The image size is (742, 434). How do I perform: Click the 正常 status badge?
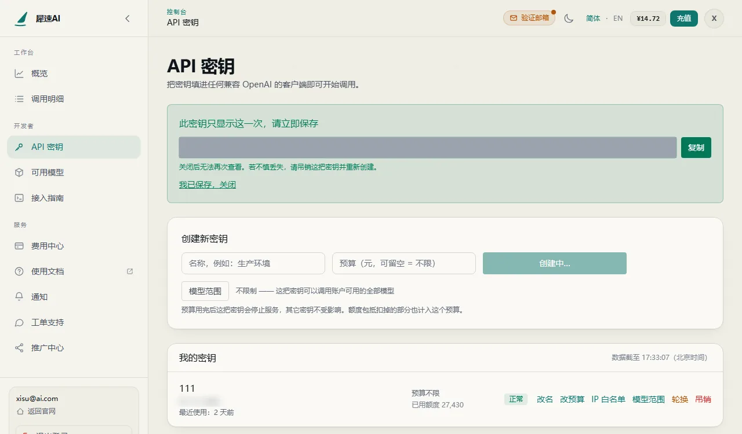[516, 399]
